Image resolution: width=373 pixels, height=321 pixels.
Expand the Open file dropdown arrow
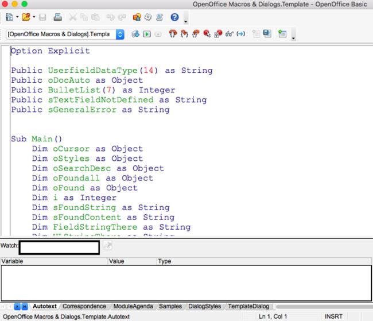(x=34, y=18)
